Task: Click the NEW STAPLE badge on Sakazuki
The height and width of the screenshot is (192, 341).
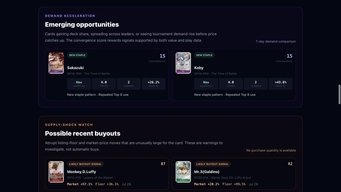Action: (77, 55)
